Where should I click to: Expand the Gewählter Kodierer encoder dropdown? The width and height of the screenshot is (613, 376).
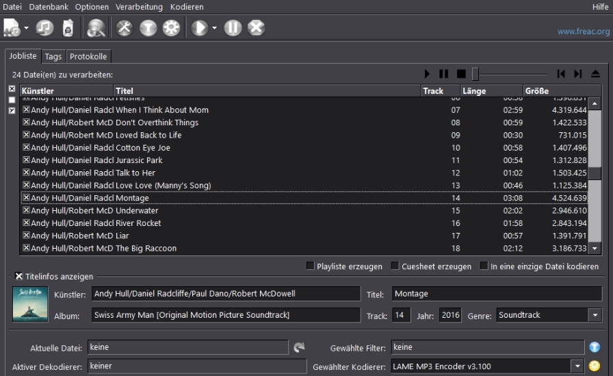pyautogui.click(x=577, y=366)
